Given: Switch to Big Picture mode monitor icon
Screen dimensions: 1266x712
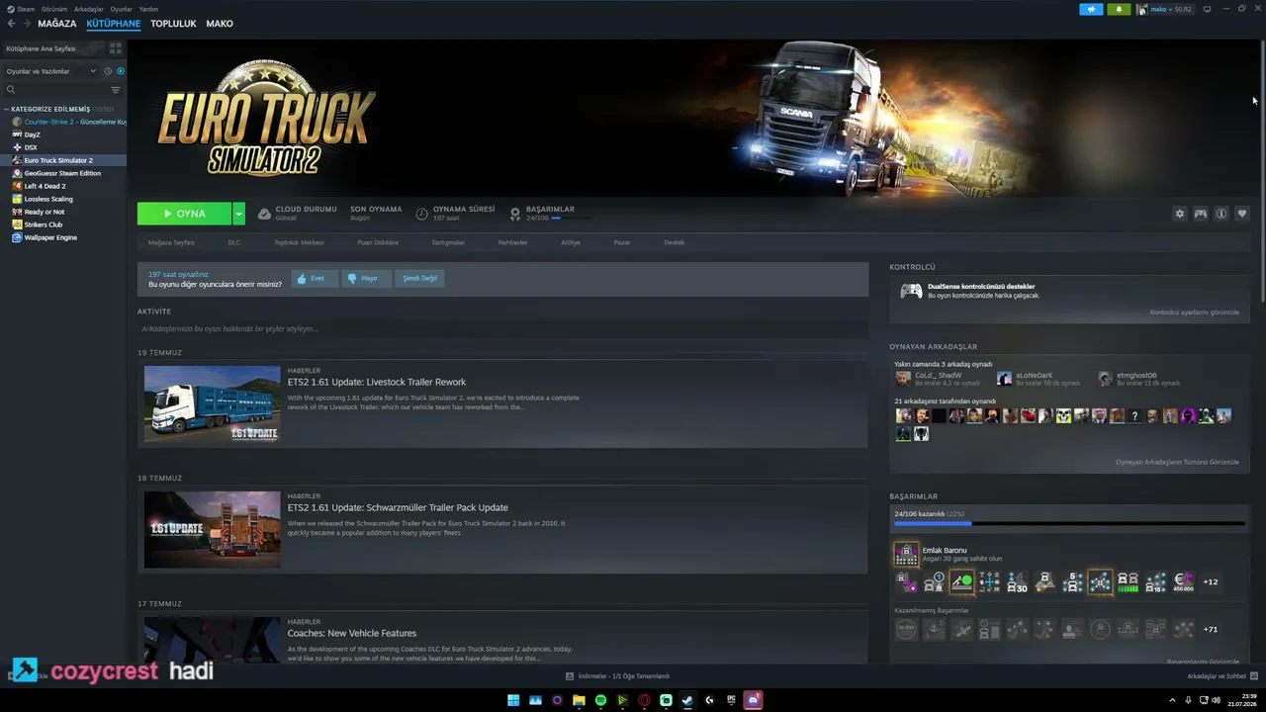Looking at the screenshot, I should [1207, 9].
